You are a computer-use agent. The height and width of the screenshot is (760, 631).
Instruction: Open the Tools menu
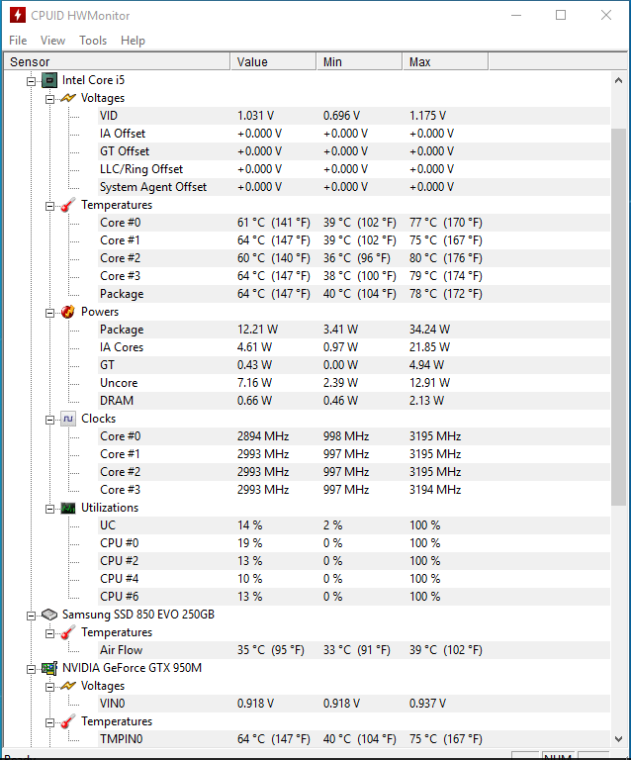pyautogui.click(x=93, y=41)
